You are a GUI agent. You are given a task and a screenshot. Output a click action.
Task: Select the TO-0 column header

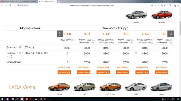(67, 34)
